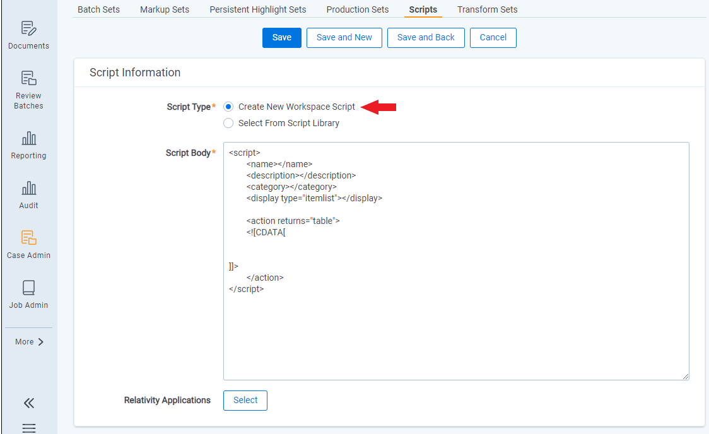709x434 pixels.
Task: Click the ]]> line in script body
Action: [233, 266]
